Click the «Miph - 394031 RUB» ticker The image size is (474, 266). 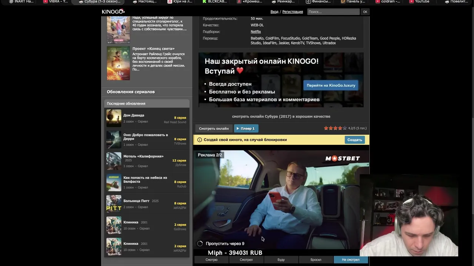coord(235,253)
